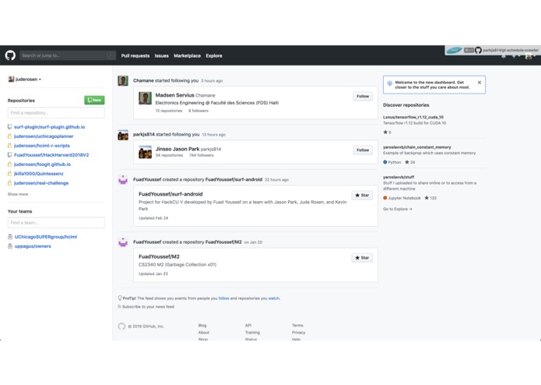Viewport: 541px width, 385px height.
Task: Open Pull requests in the top navigation
Action: pos(135,55)
